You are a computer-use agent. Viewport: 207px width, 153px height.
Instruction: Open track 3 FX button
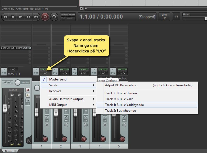tap(74, 73)
